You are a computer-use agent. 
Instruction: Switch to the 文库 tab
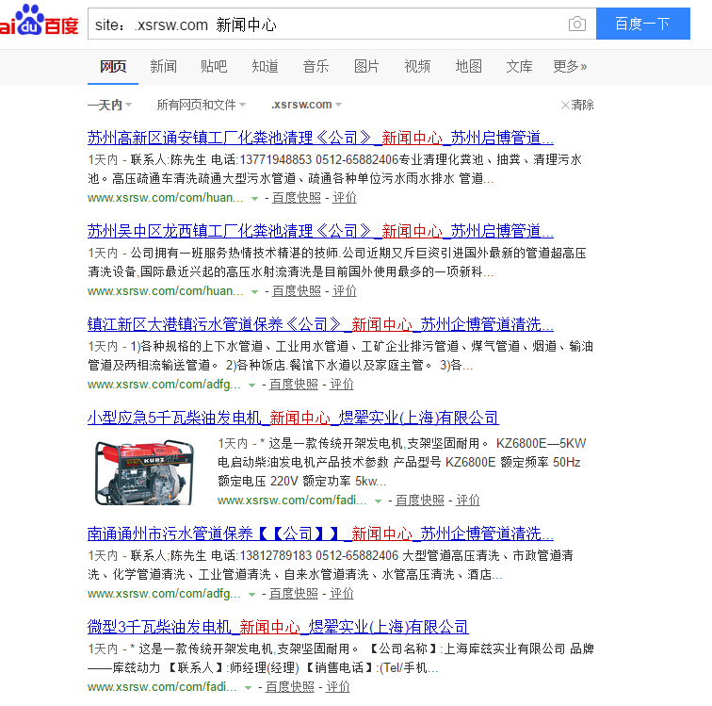[x=520, y=66]
